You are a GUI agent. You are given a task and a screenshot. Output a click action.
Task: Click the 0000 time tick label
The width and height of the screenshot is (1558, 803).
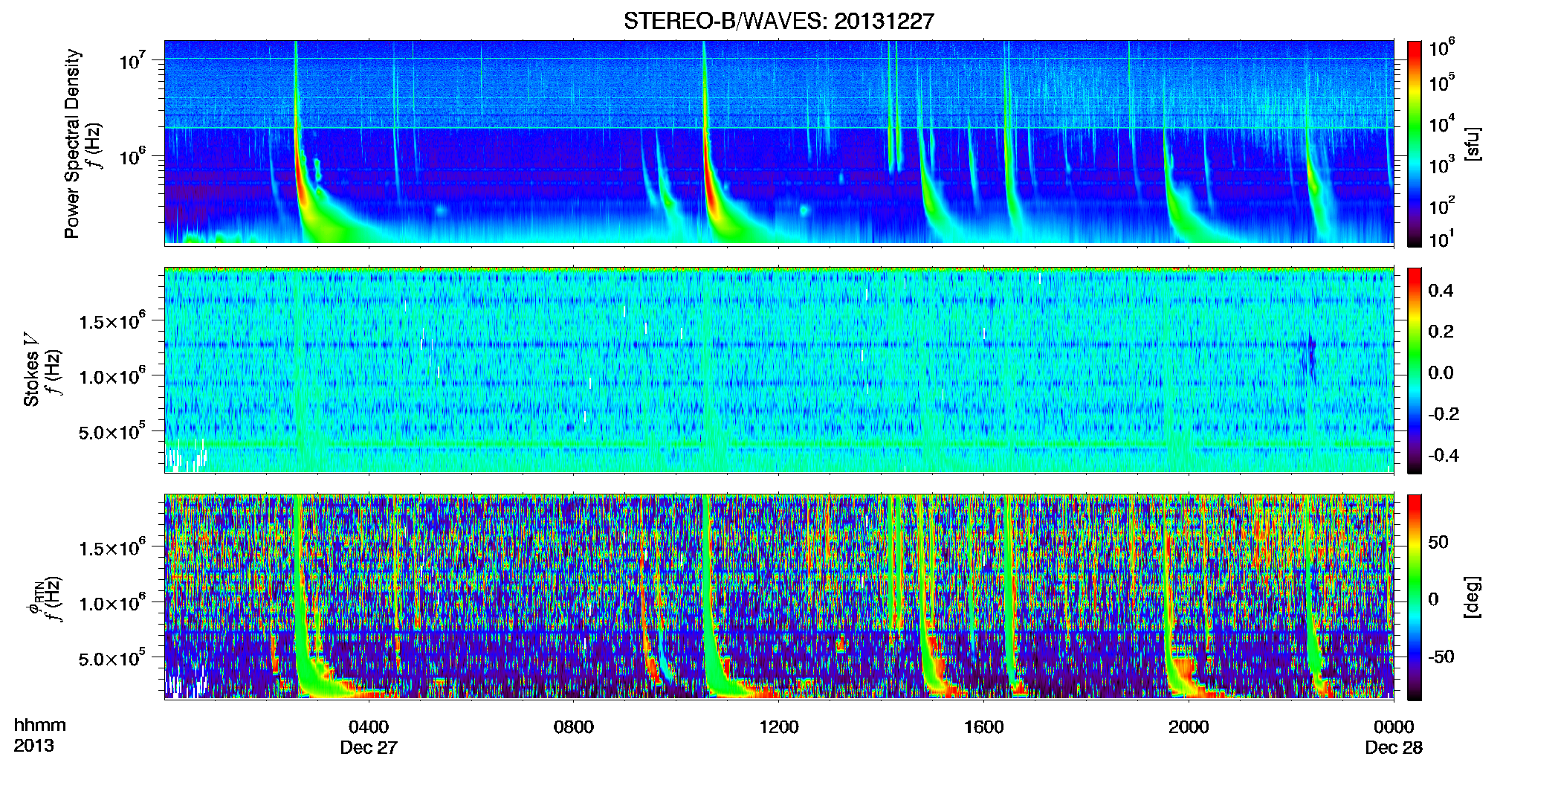tap(1394, 726)
